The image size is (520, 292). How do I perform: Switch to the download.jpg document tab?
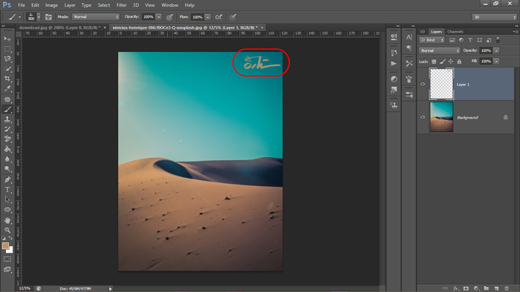[59, 27]
